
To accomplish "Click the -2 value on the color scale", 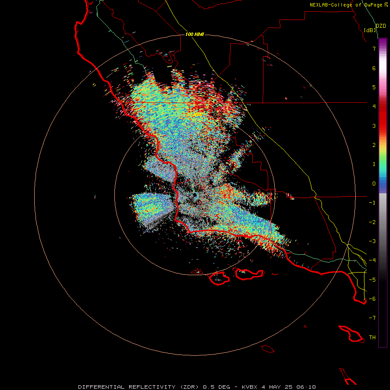I will (372, 222).
